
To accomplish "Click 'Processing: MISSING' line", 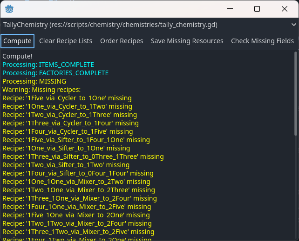I will [x=34, y=81].
